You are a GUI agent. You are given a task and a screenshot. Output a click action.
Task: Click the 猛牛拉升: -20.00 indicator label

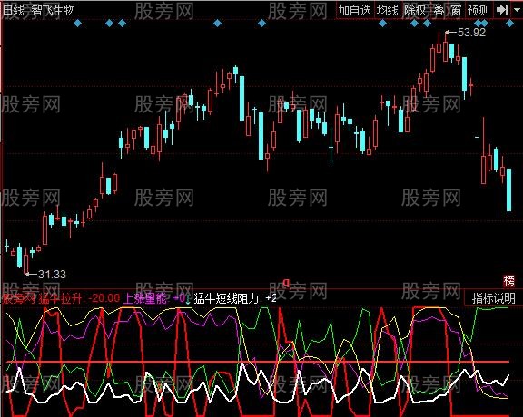79,298
